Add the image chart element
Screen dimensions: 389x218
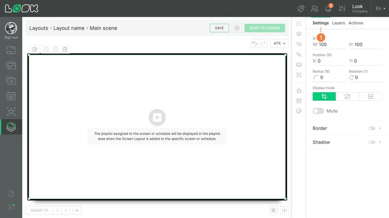(299, 101)
